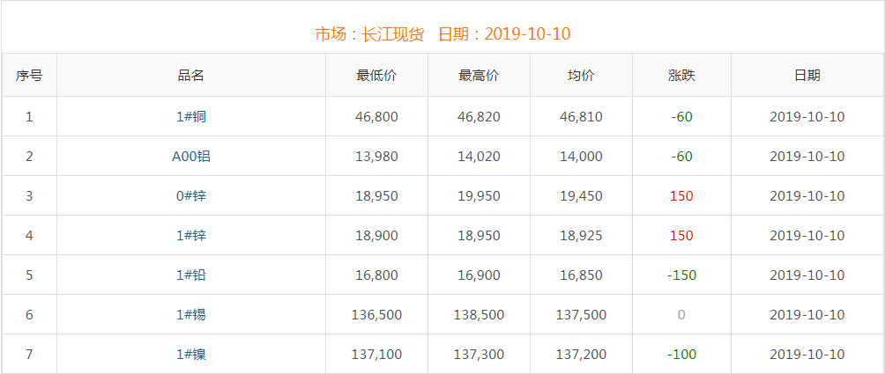This screenshot has height=374, width=885.
Task: Click the 涨跌 column header
Action: click(x=681, y=76)
